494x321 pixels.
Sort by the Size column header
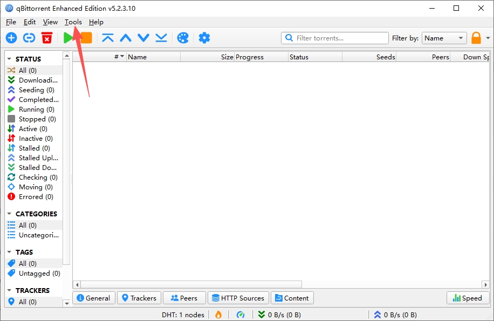pos(207,57)
